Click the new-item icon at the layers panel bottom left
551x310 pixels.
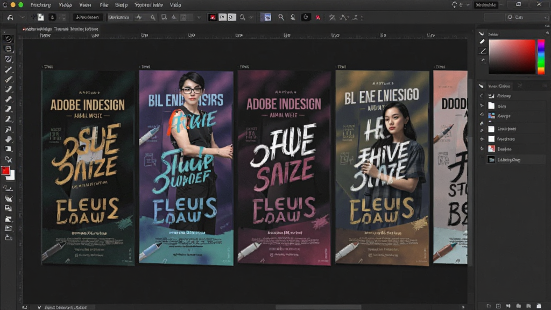[489, 306]
